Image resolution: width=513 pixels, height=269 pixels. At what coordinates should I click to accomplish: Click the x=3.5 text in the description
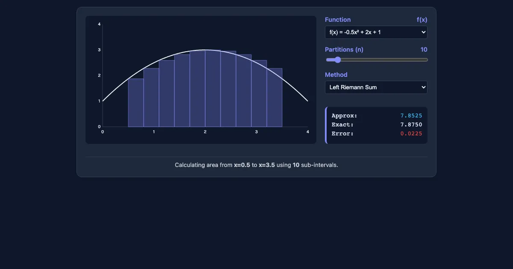coord(267,165)
